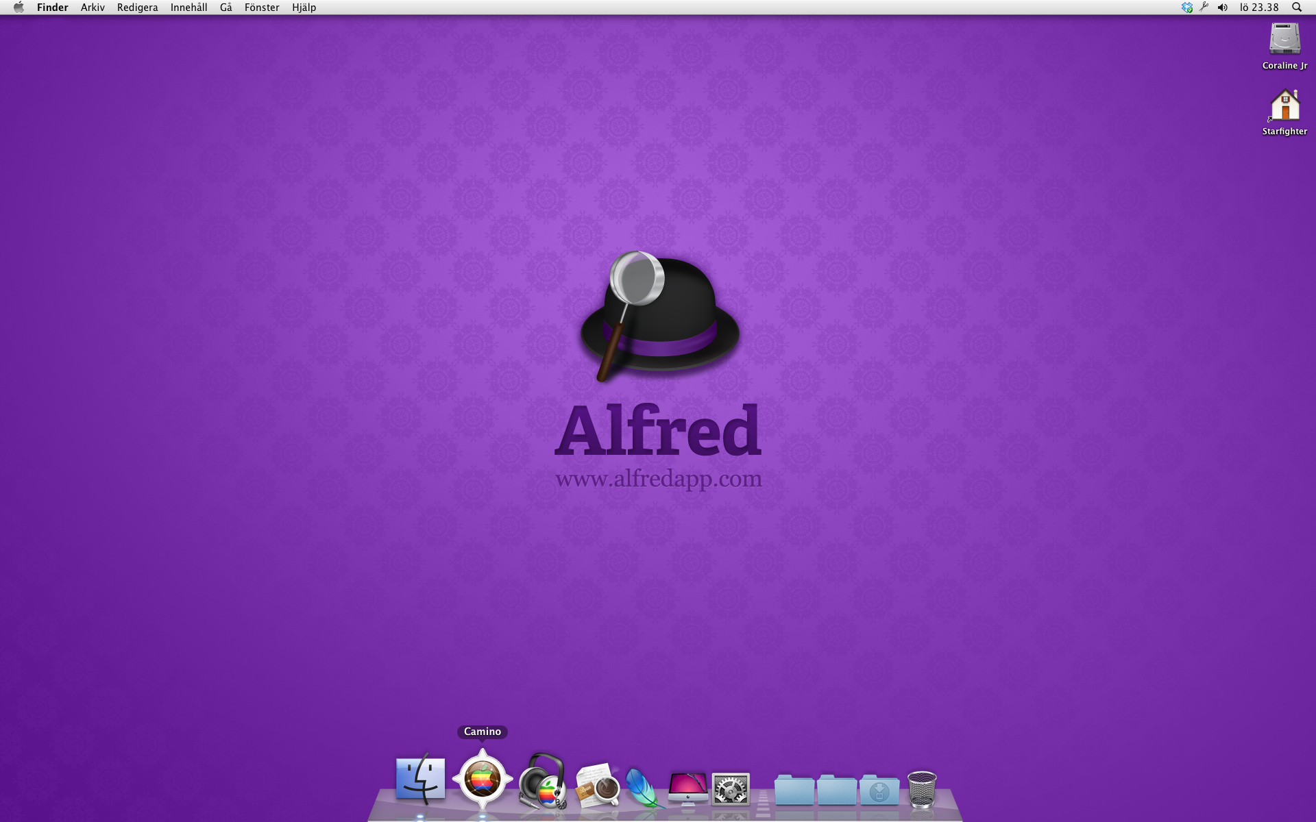This screenshot has height=822, width=1316.
Task: Click the Coraline Jr drive label
Action: click(1284, 66)
